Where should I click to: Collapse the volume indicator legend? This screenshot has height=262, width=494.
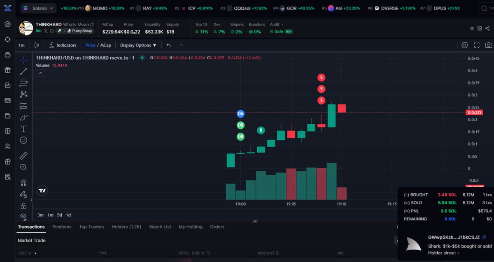pyautogui.click(x=40, y=73)
